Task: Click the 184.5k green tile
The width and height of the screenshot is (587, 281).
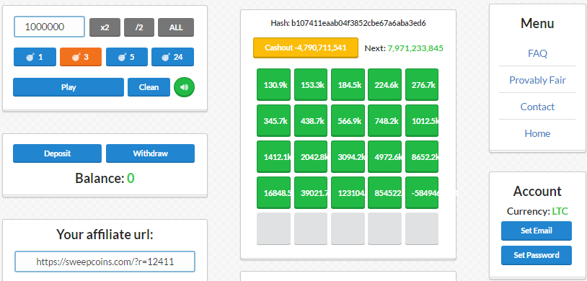Action: click(348, 84)
